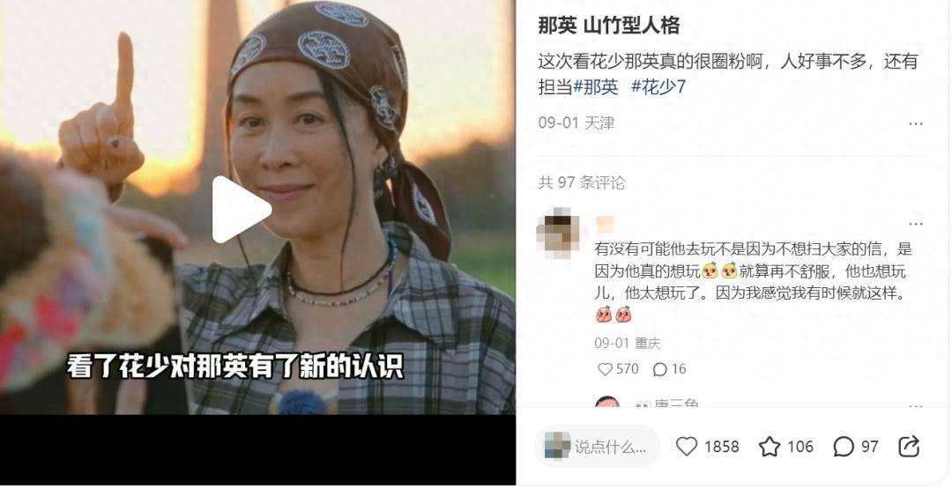Click the post title 那英 山竹型人格
Screen dimensions: 952x504
click(608, 26)
